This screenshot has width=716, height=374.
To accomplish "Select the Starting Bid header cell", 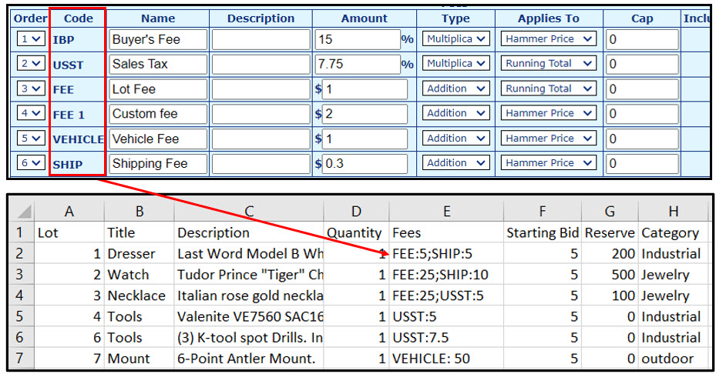I will 543,232.
